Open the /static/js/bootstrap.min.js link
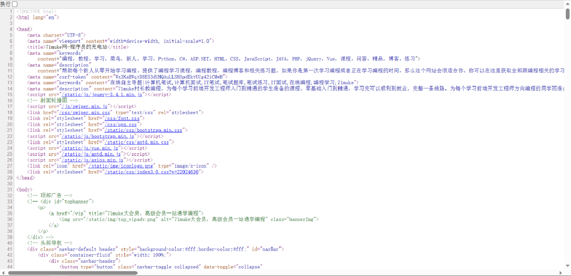This screenshot has width=571, height=276. 98,136
